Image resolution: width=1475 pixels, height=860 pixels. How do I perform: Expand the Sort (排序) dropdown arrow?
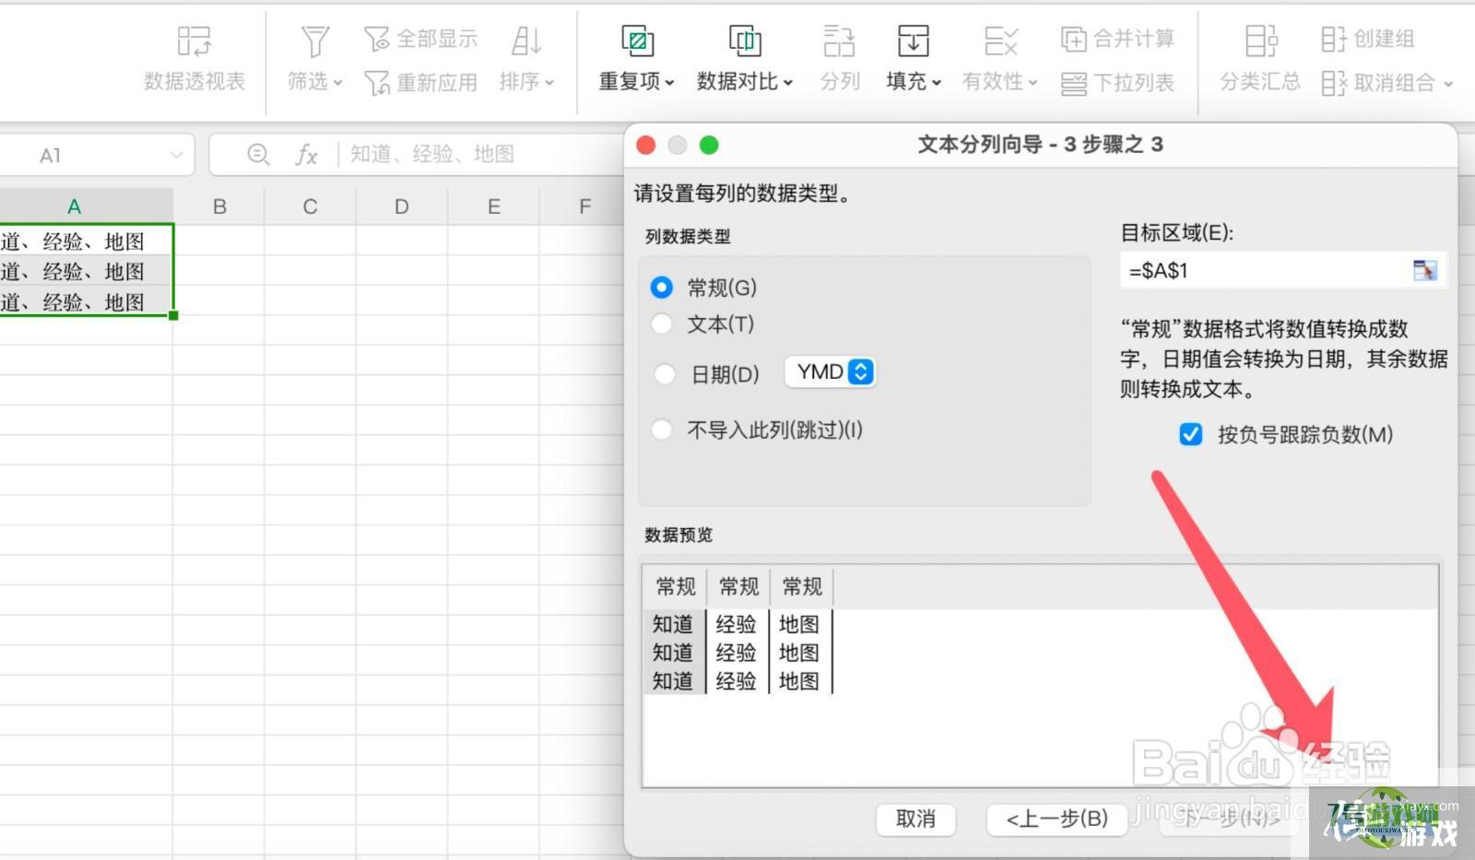pos(549,83)
